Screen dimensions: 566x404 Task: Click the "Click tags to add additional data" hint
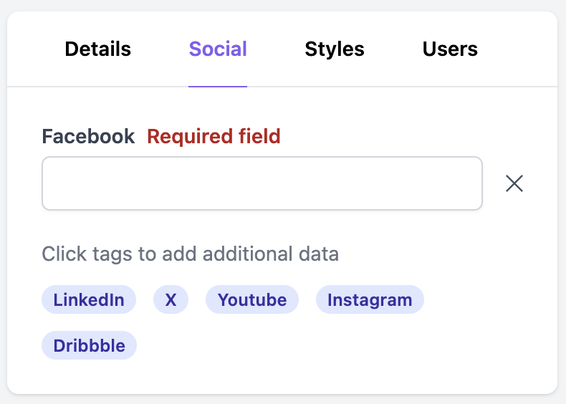190,254
